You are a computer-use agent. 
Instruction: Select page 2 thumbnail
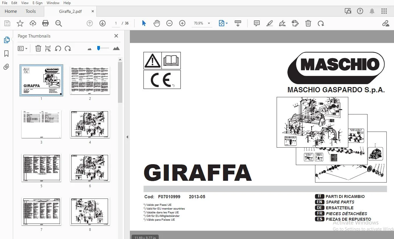(x=90, y=80)
